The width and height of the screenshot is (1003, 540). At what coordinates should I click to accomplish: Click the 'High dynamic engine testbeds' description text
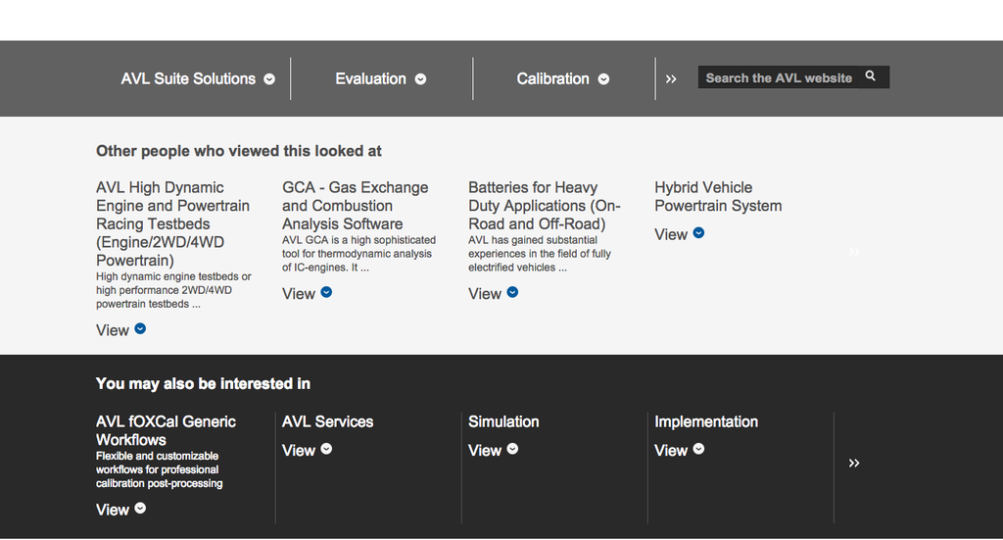173,290
